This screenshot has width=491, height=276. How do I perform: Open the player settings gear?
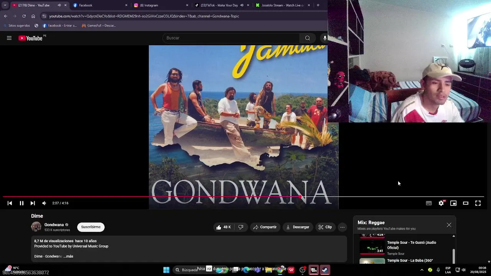[441, 203]
